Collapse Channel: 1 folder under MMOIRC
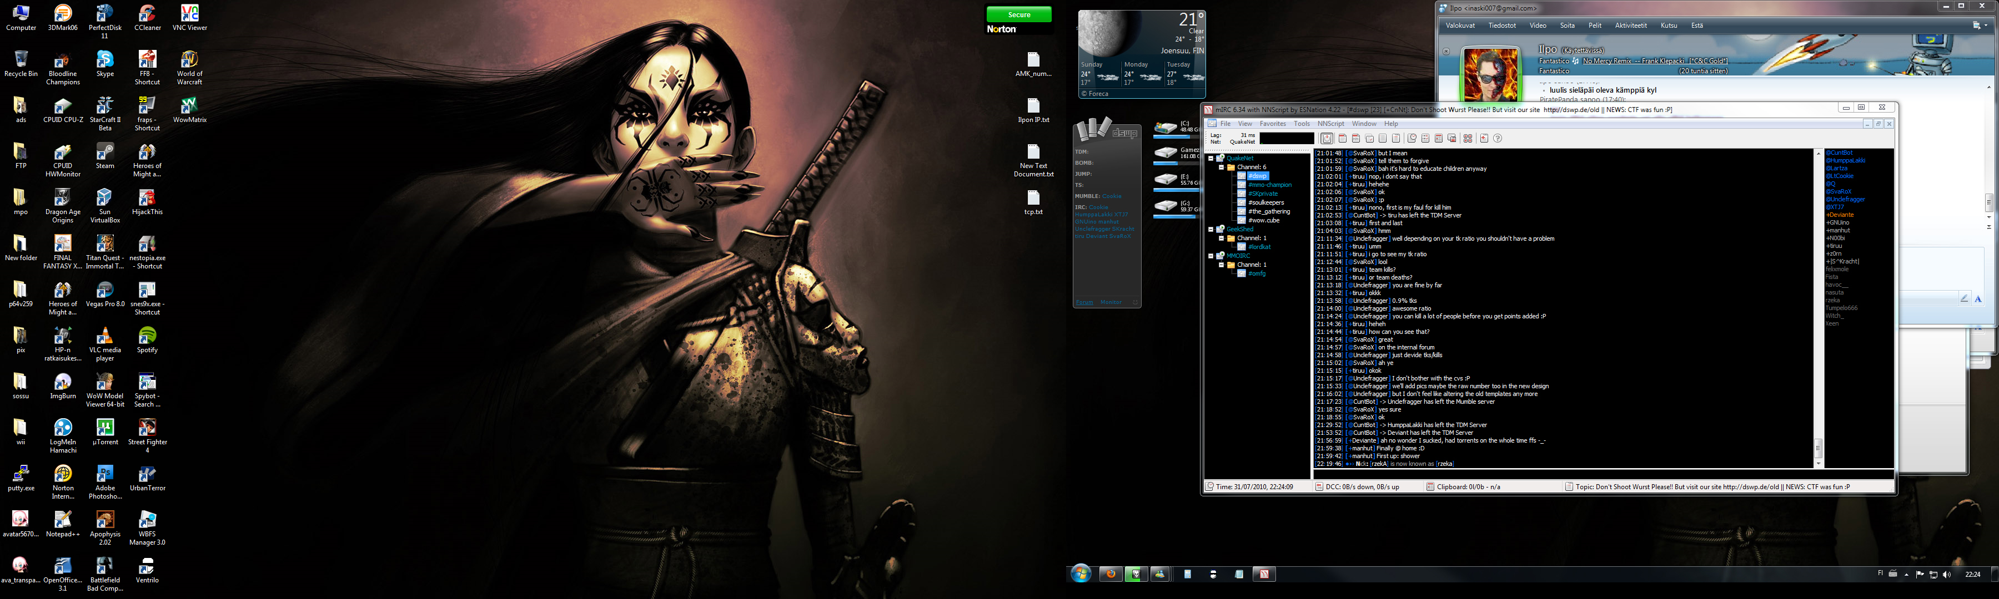 click(x=1221, y=265)
